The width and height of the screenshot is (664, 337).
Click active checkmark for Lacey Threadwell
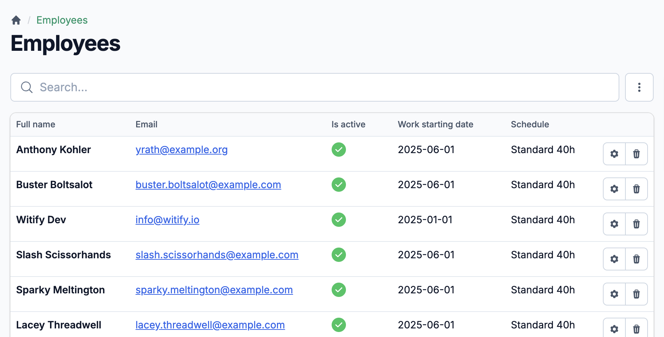[x=339, y=325]
